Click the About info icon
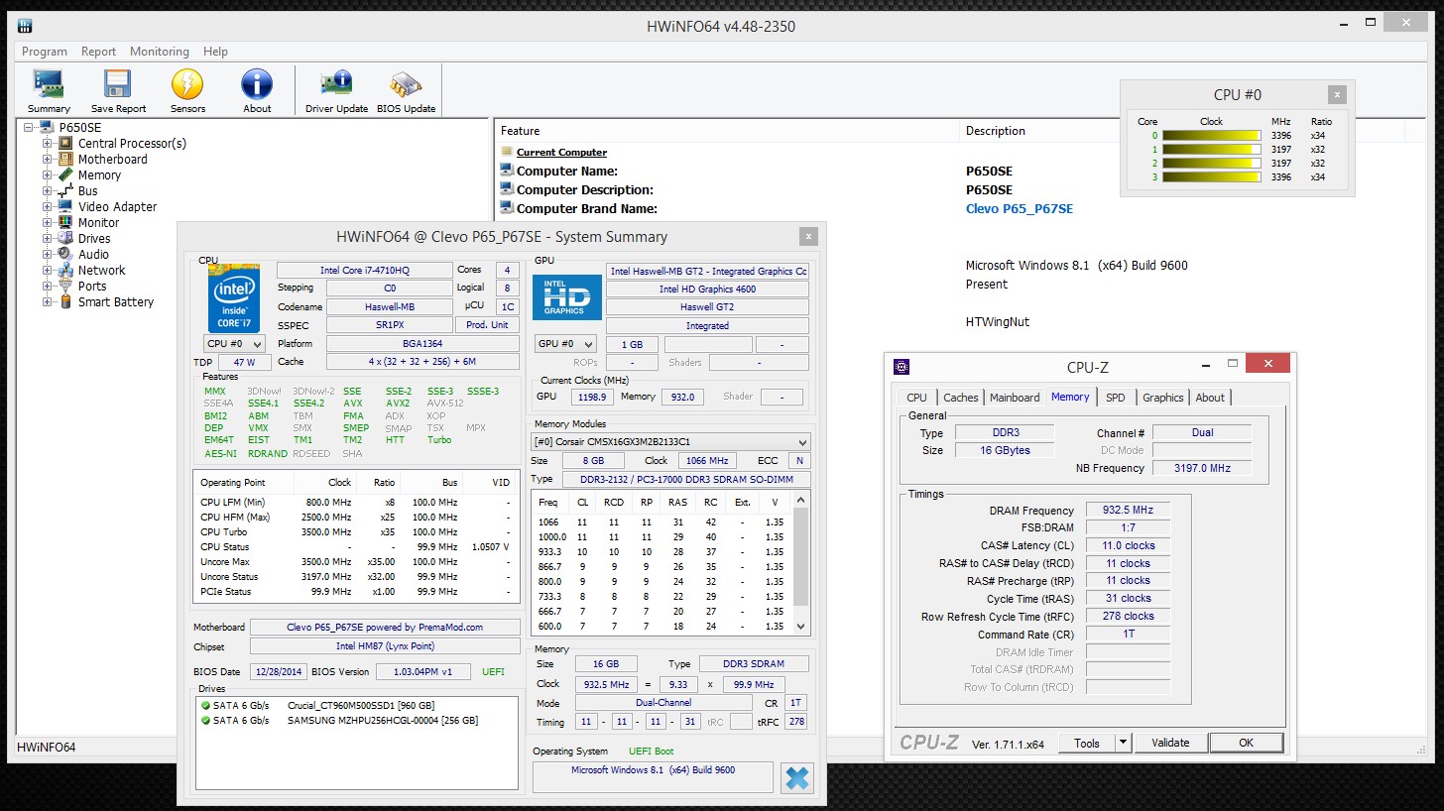1444x811 pixels. click(257, 91)
